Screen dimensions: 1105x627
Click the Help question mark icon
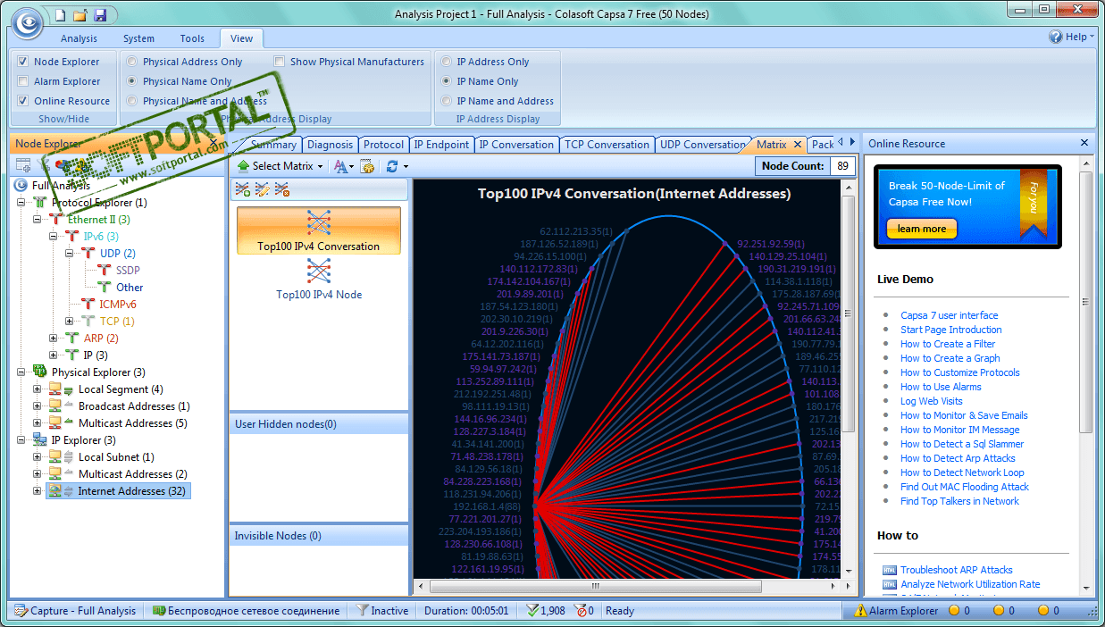pyautogui.click(x=1056, y=38)
